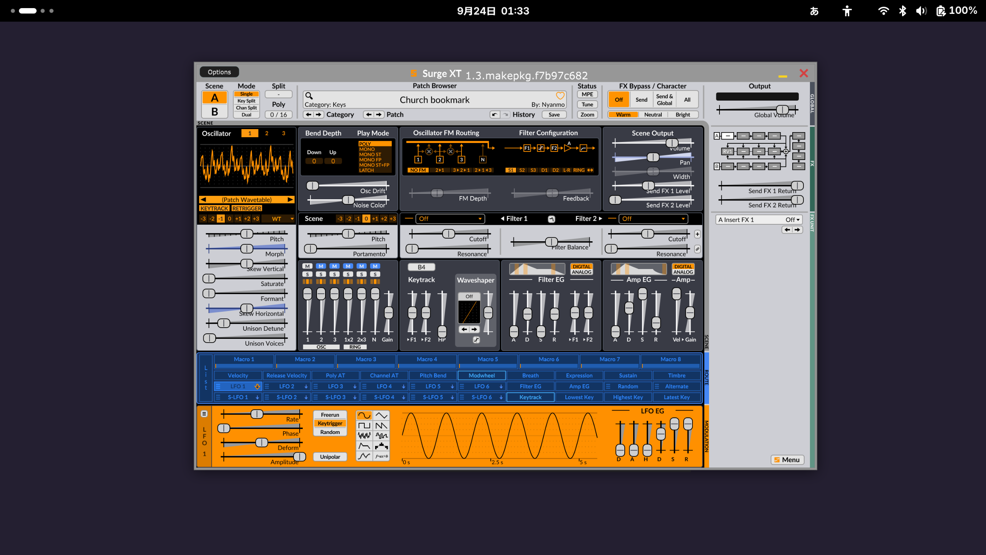Open Tune status settings
Screen dimensions: 986x555
pyautogui.click(x=587, y=104)
